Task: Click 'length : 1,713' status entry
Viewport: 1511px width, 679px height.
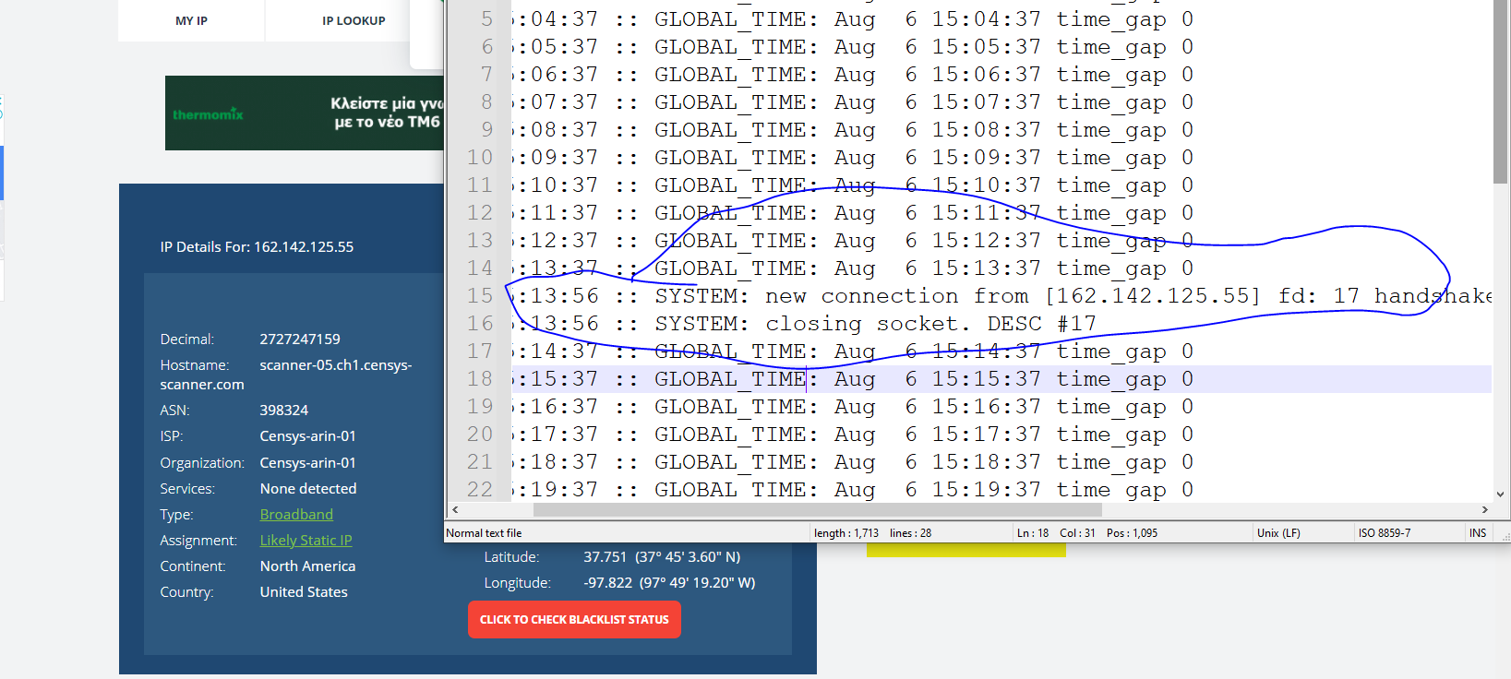Action: point(846,533)
